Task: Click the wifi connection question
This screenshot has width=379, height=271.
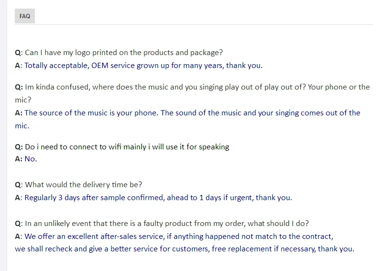Action: point(127,147)
